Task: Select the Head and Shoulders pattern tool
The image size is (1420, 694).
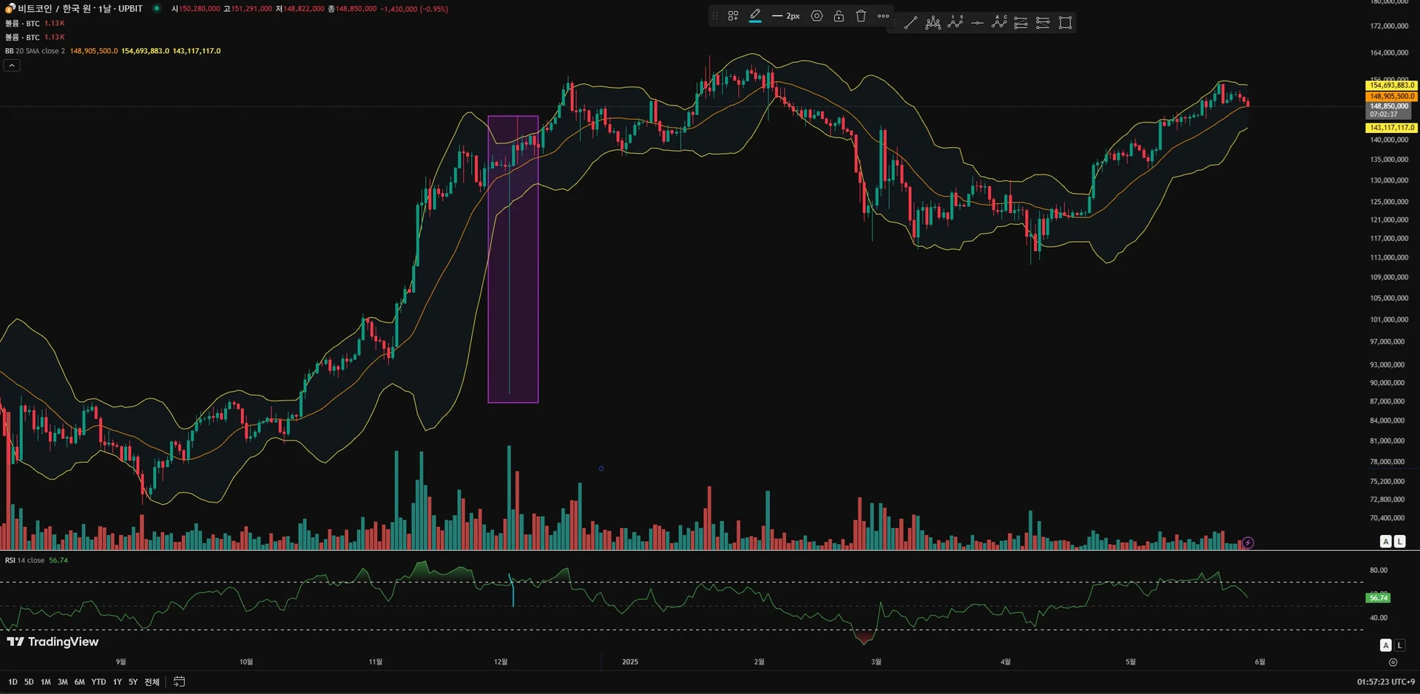Action: pyautogui.click(x=933, y=23)
